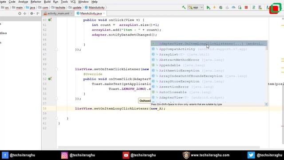
Task: Pick ArrayIndexOutOfBoundsException from the suggestions
Action: pos(209,76)
